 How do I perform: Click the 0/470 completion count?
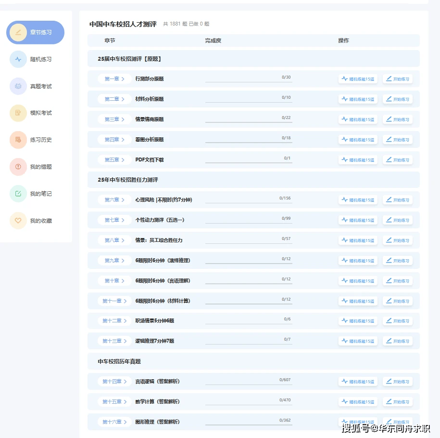285,400
